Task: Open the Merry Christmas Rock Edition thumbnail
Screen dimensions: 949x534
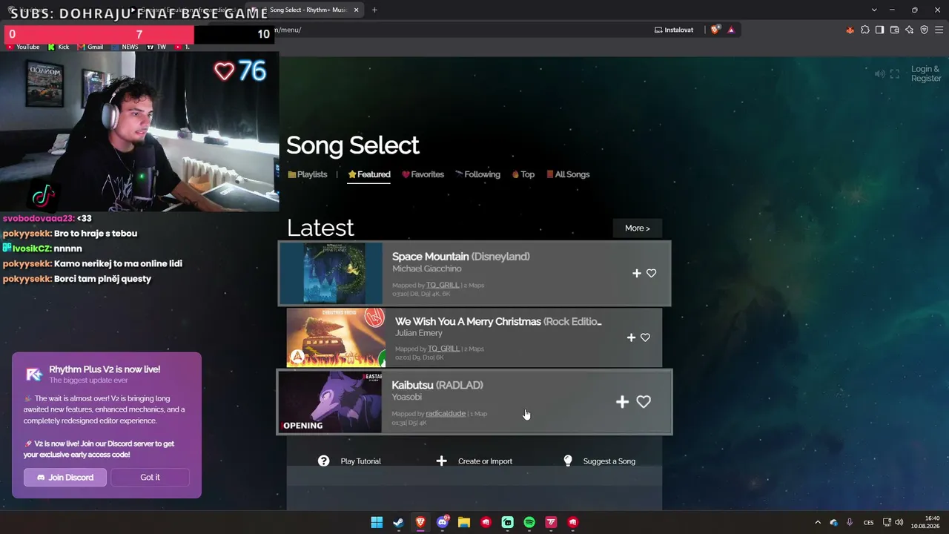Action: click(336, 337)
